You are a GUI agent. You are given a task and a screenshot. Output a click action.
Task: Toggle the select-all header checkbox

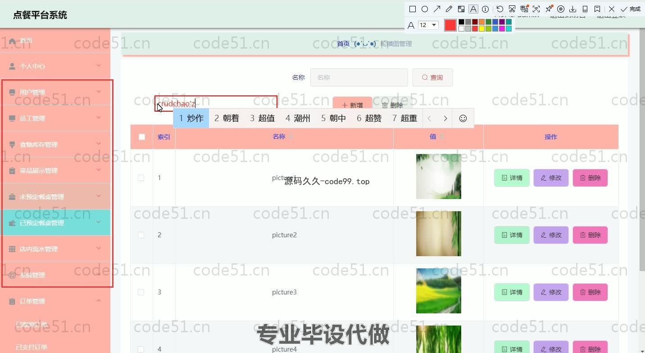(142, 137)
